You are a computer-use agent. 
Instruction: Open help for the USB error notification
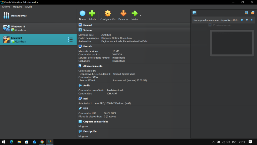tap(242, 20)
